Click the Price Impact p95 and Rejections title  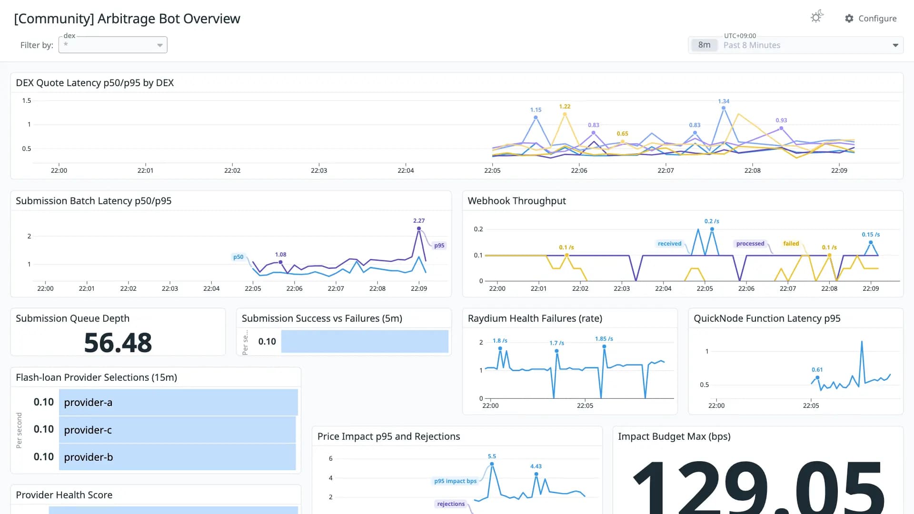(x=388, y=436)
